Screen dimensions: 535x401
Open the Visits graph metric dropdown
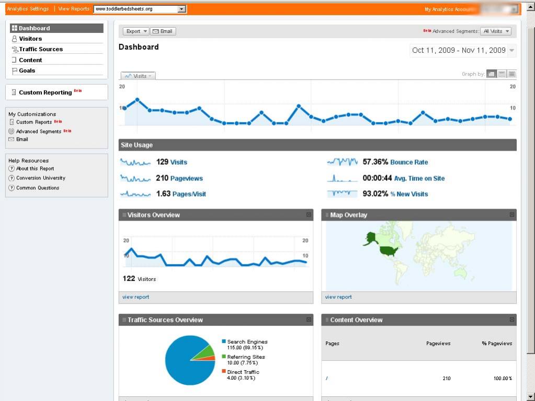point(138,76)
